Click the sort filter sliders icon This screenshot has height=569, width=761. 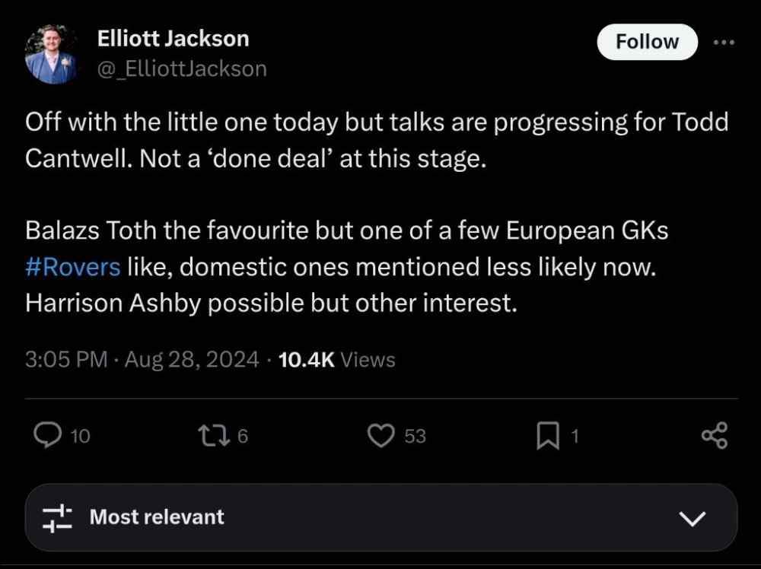[57, 517]
